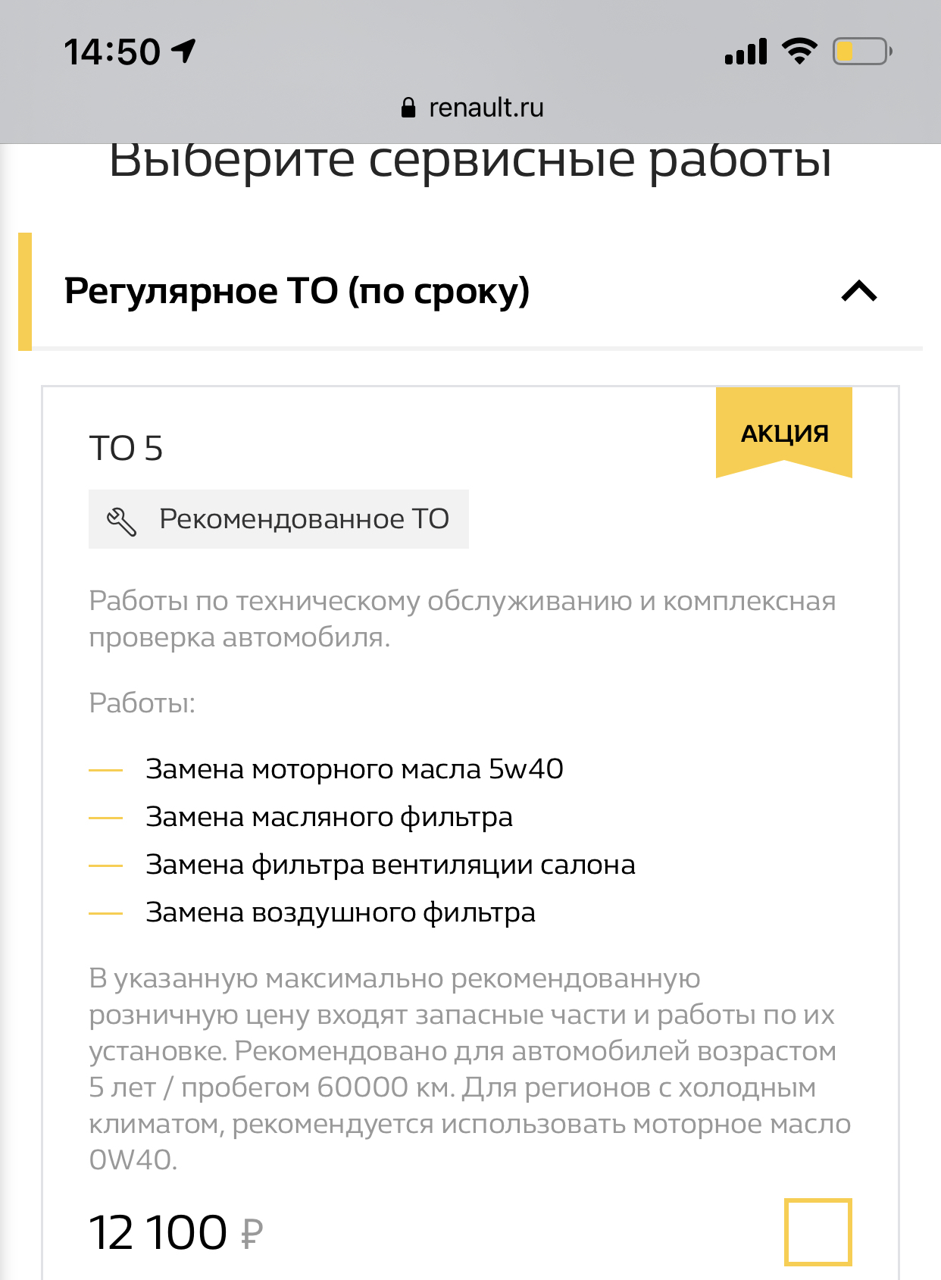Image resolution: width=941 pixels, height=1280 pixels.
Task: Tap the yellow АКЦИЯ promo badge
Action: pyautogui.click(x=784, y=433)
